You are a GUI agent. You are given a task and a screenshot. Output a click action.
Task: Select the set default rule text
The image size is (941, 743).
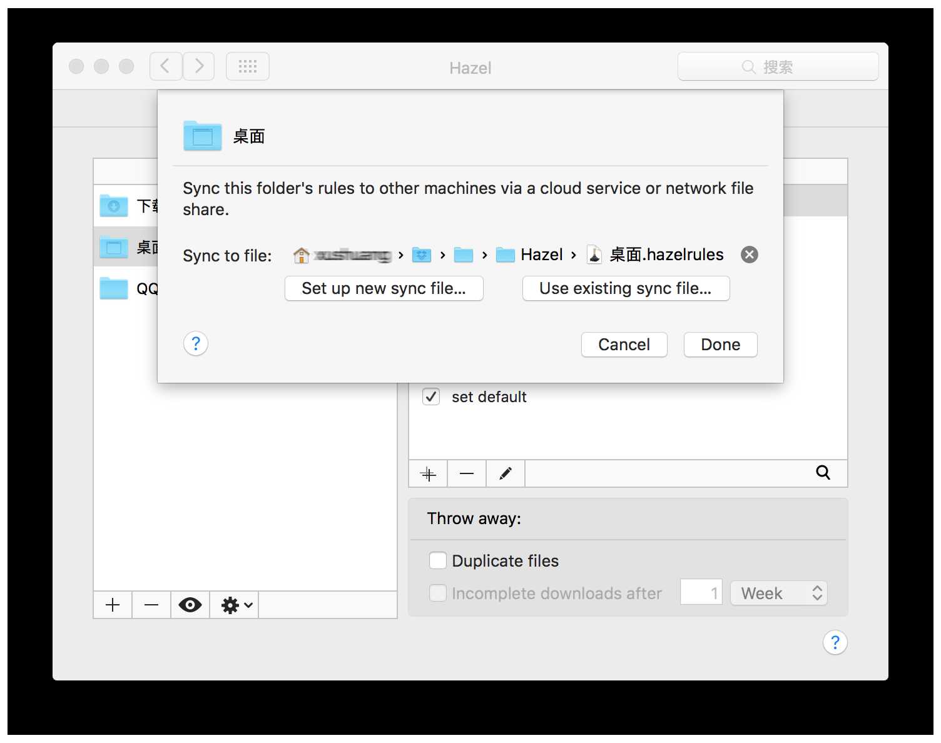click(x=489, y=397)
